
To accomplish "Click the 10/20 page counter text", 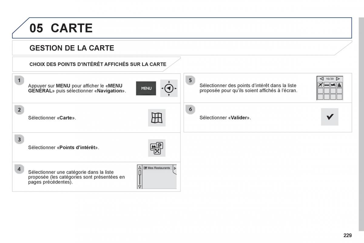I will click(330, 79).
